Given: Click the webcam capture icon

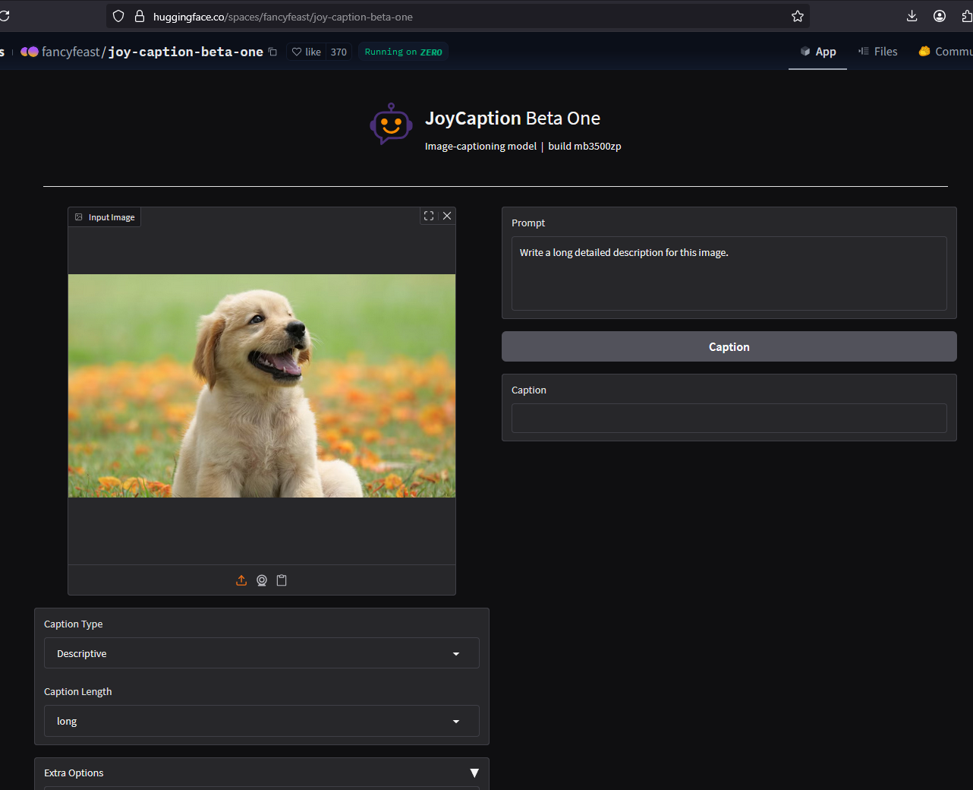Looking at the screenshot, I should (262, 580).
